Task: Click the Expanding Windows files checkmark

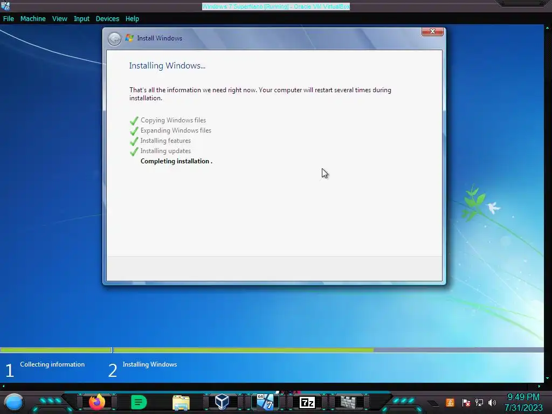Action: [x=134, y=130]
